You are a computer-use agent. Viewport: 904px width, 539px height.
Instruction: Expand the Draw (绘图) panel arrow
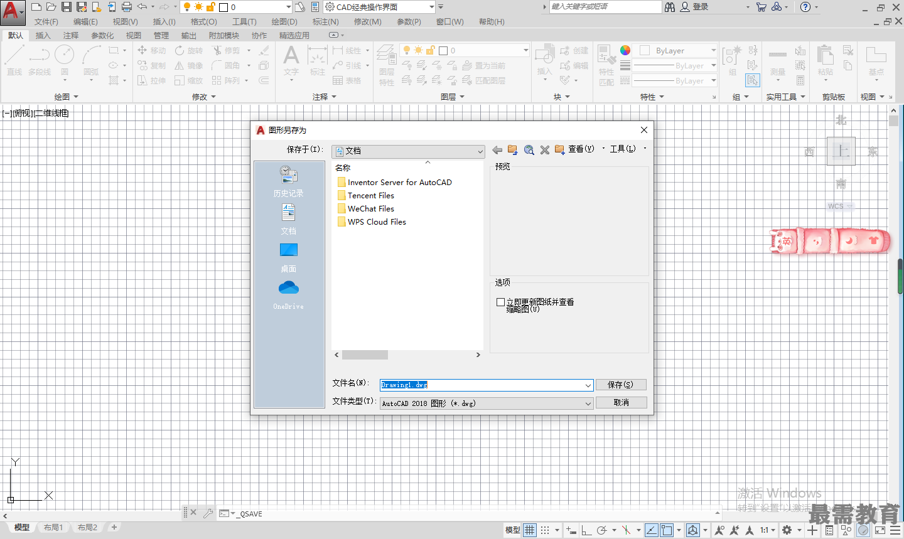tap(76, 97)
